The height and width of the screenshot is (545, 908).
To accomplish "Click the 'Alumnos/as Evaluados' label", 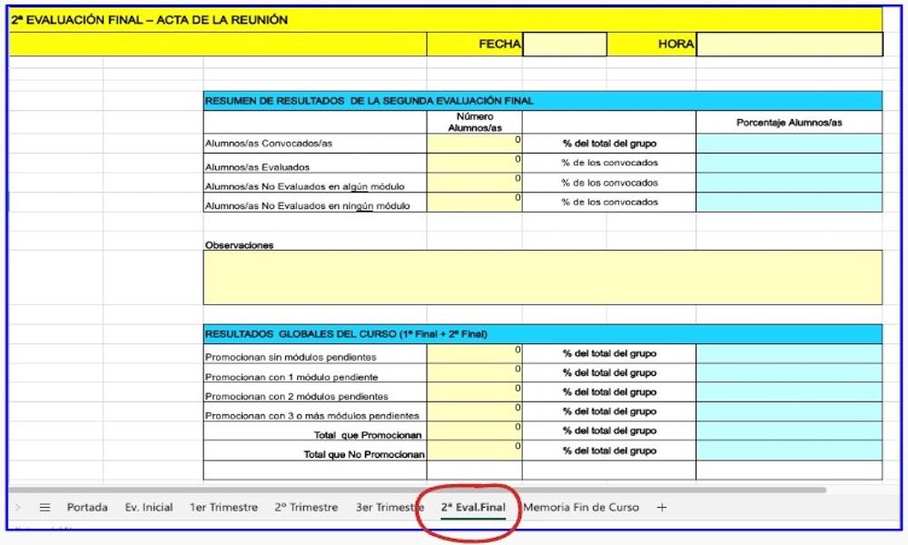I will (x=257, y=167).
